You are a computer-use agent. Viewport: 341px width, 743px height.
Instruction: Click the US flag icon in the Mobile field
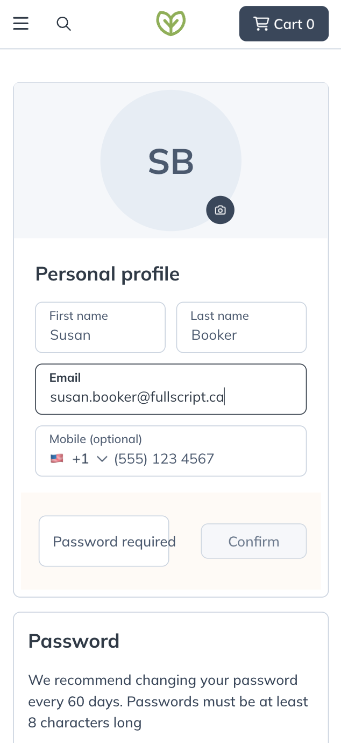tap(57, 458)
